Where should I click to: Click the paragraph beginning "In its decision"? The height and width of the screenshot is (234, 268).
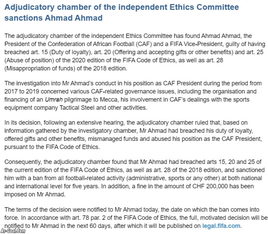[134, 134]
